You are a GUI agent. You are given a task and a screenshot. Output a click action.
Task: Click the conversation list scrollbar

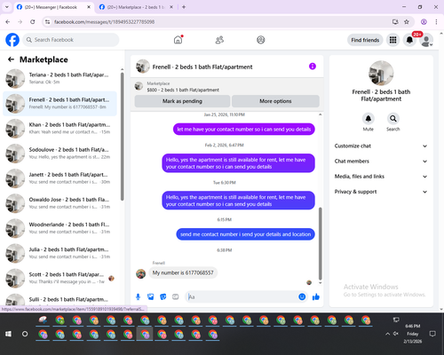[122, 136]
